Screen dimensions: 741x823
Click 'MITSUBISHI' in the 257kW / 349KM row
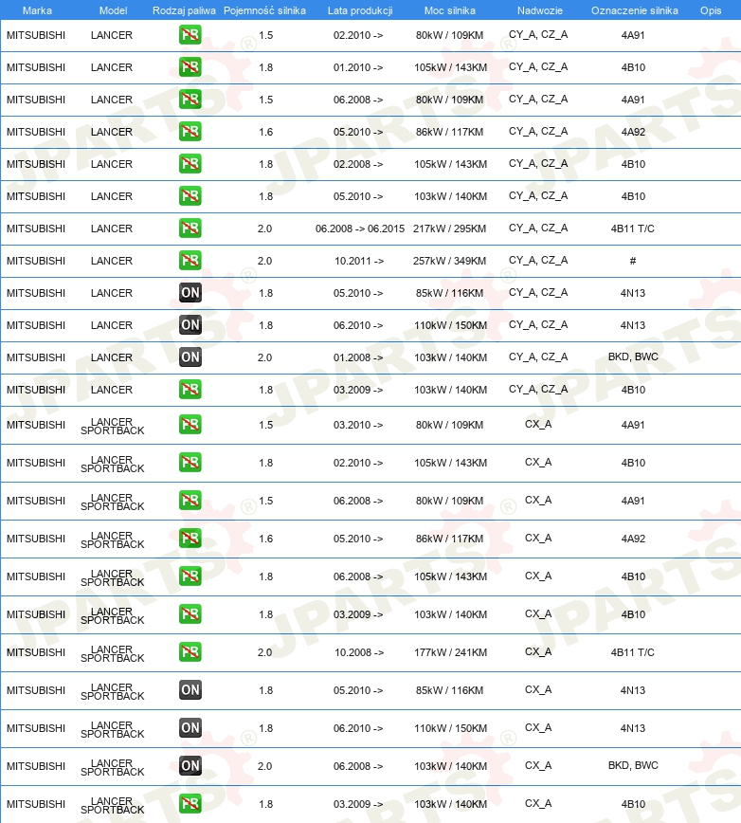(x=36, y=261)
